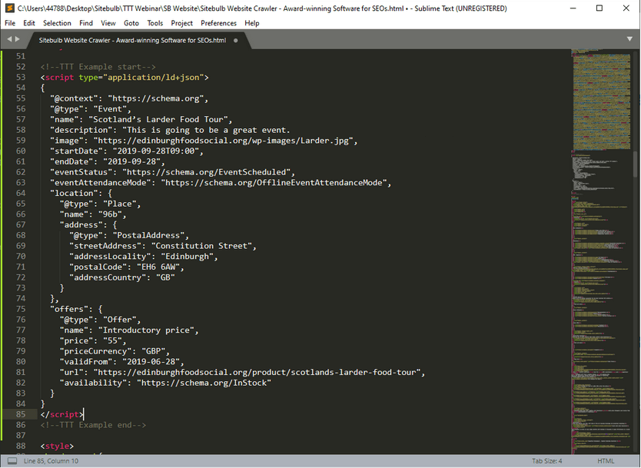Click line number 53 in gutter
Image resolution: width=641 pixels, height=468 pixels.
(x=21, y=78)
